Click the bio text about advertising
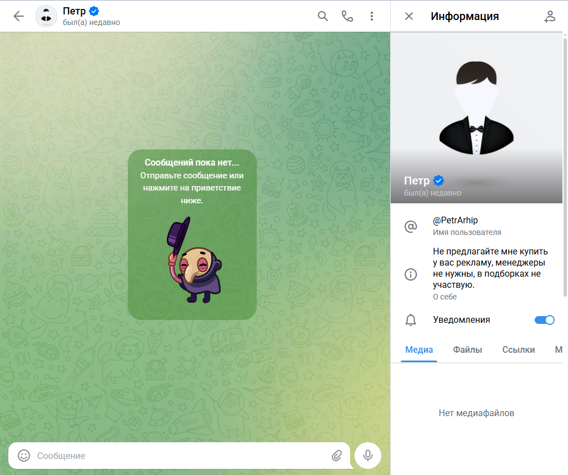The image size is (568, 475). pos(490,268)
